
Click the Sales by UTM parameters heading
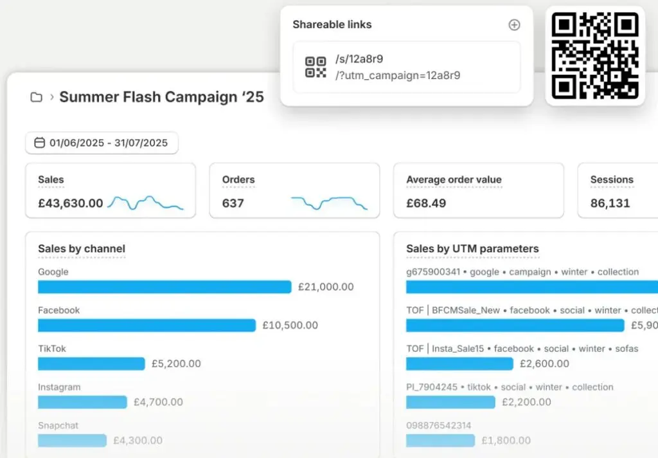pyautogui.click(x=472, y=249)
